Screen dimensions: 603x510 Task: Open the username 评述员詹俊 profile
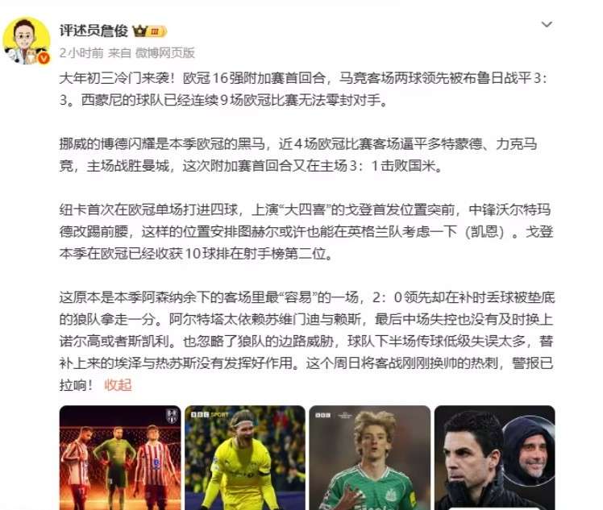click(x=94, y=31)
